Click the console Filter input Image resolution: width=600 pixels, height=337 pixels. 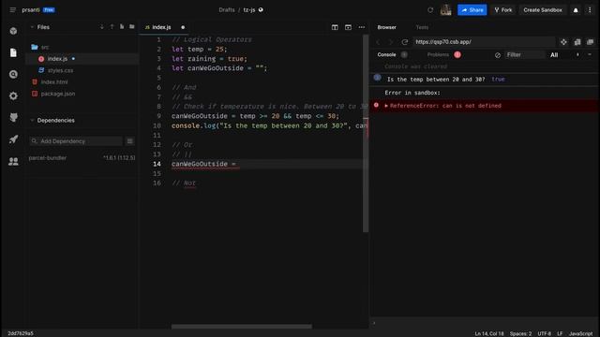pyautogui.click(x=524, y=55)
